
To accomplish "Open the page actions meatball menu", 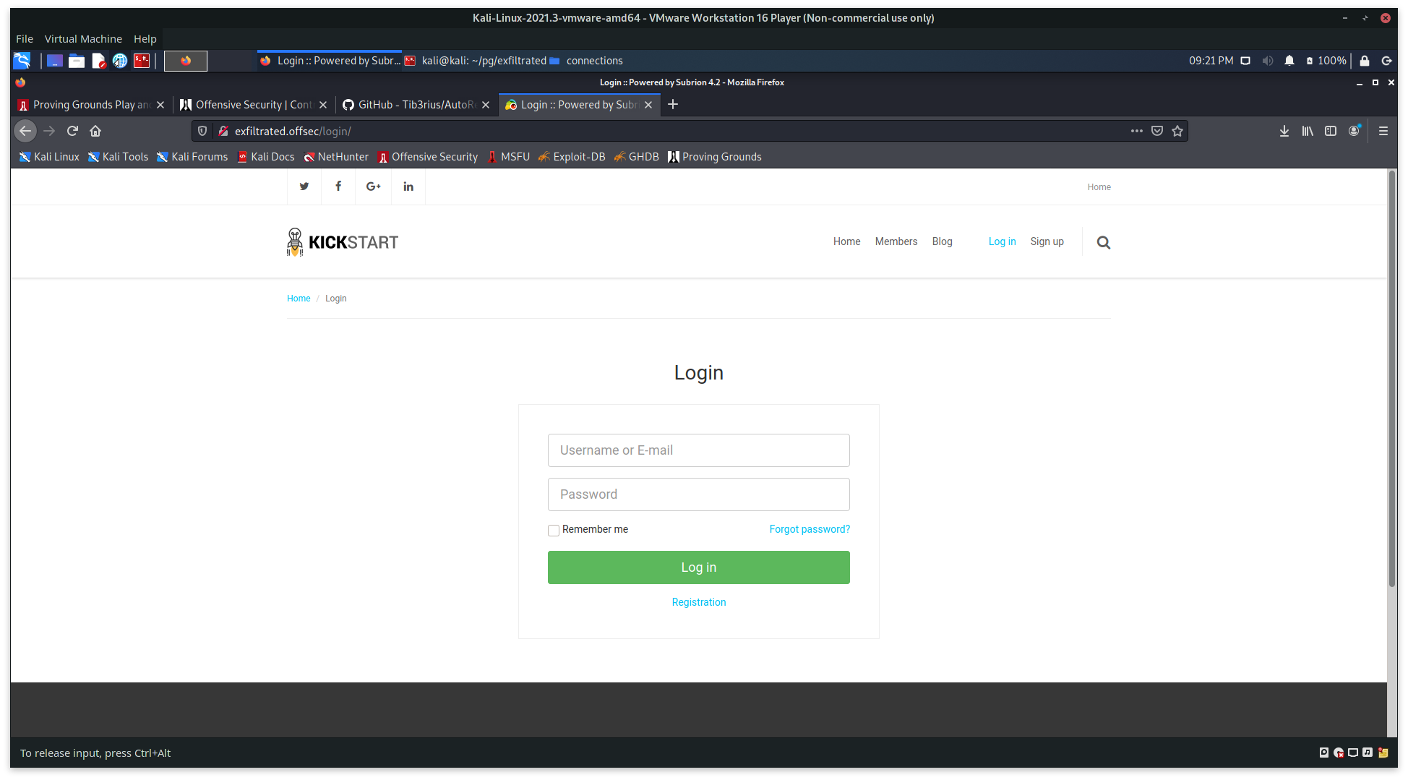I will pos(1137,131).
